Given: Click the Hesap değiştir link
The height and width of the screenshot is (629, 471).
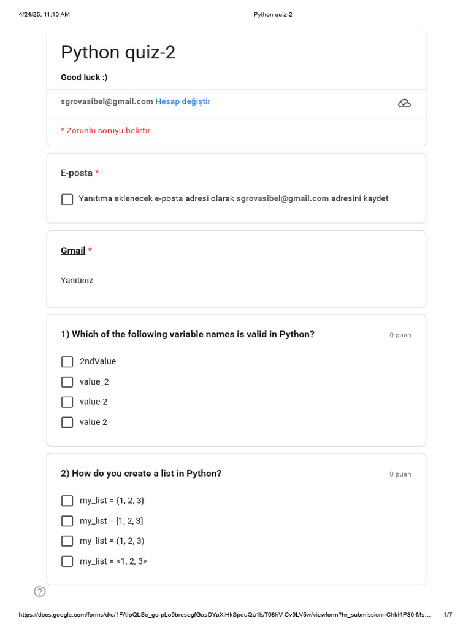Looking at the screenshot, I should pyautogui.click(x=183, y=101).
